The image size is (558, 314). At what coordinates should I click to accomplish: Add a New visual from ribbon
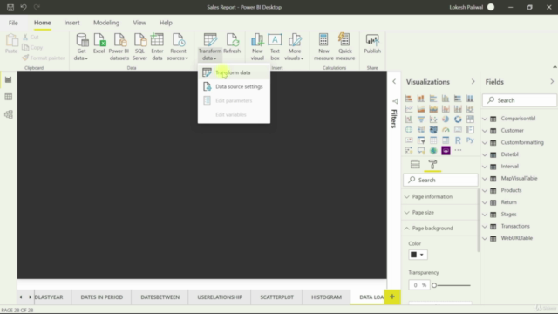tap(257, 46)
